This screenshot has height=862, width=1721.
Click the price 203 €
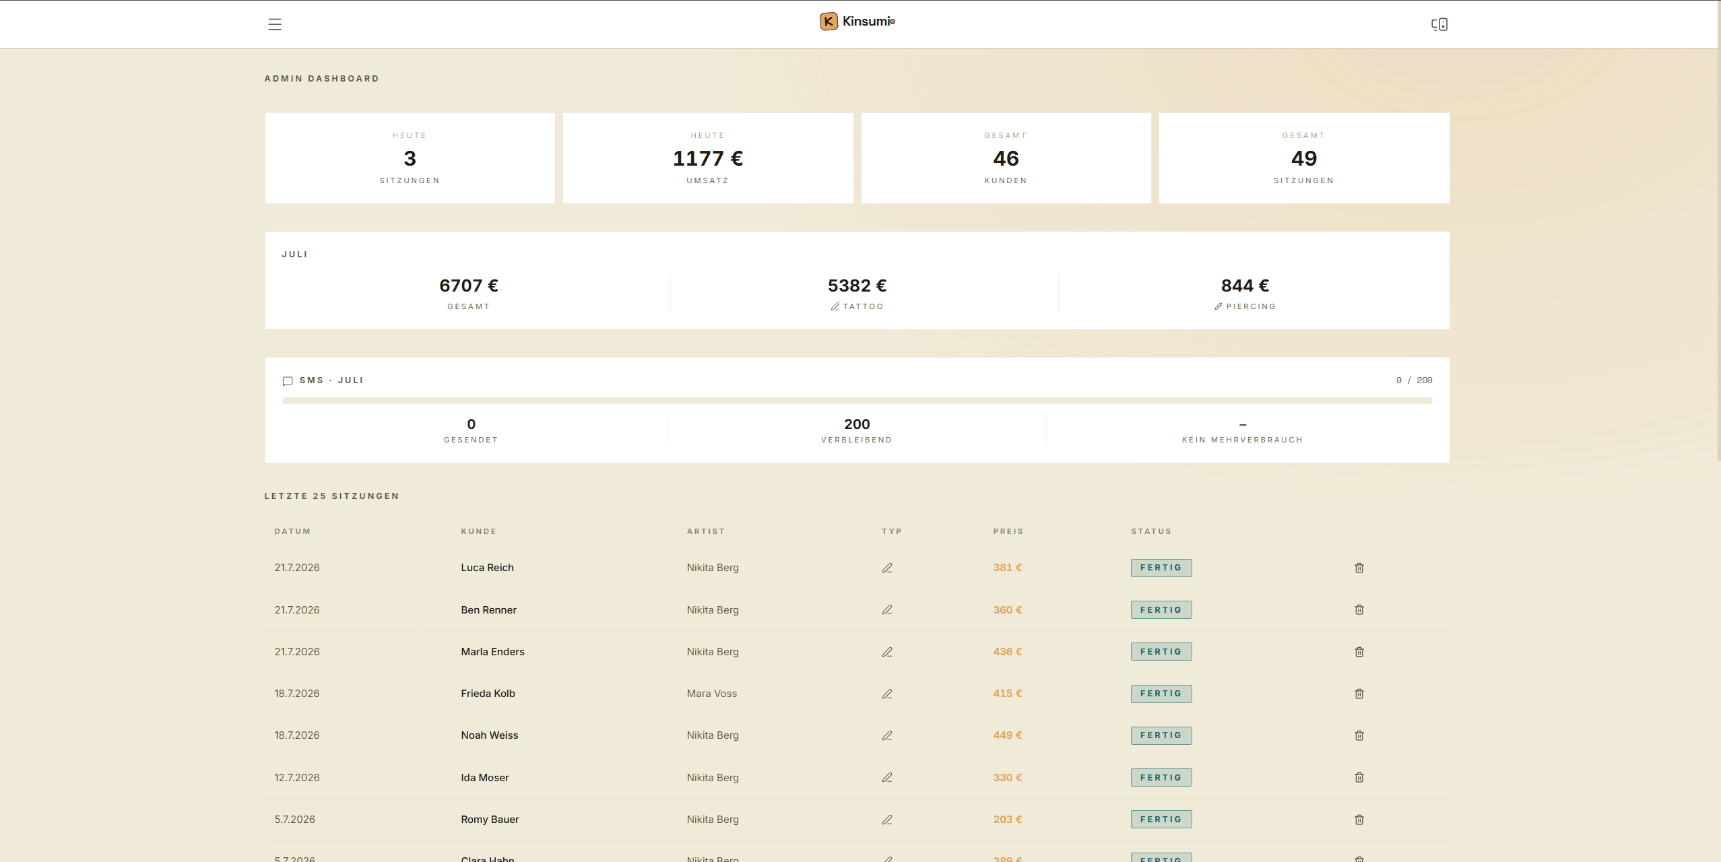[1007, 820]
